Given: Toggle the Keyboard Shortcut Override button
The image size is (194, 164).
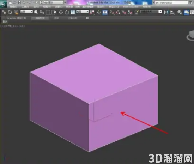Looking at the screenshot, I should 105,12.
